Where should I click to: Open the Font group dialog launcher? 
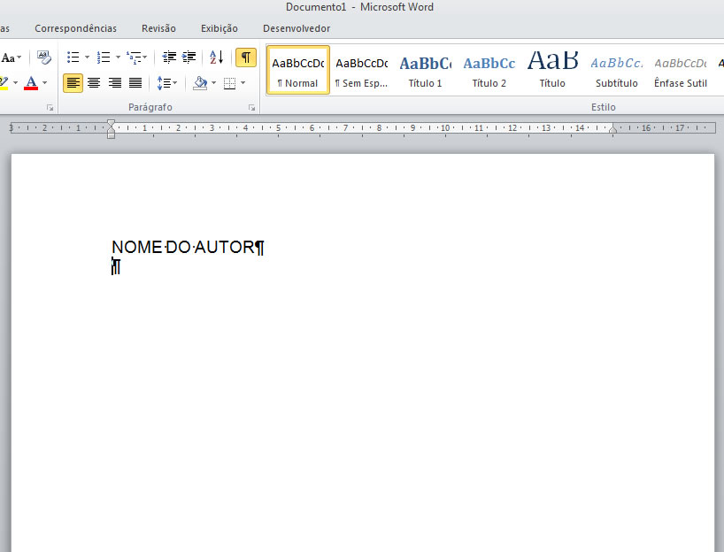(x=50, y=108)
